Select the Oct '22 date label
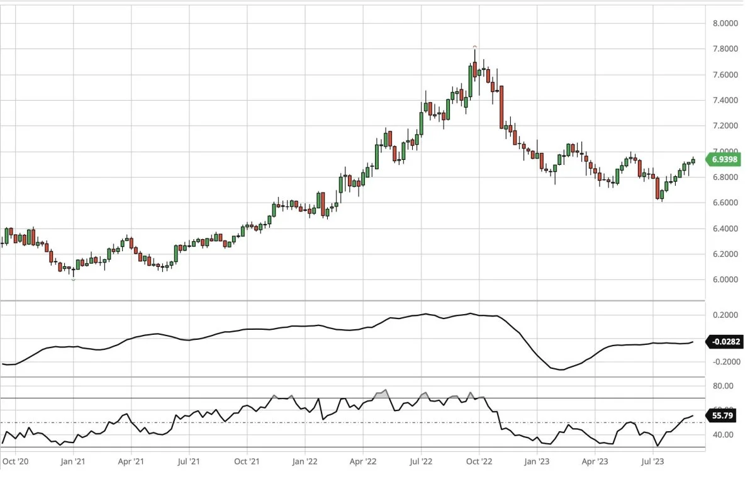 tap(478, 461)
